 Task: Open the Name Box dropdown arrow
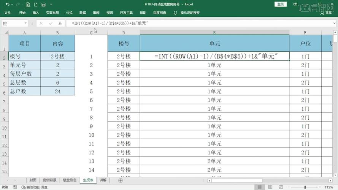[25, 23]
